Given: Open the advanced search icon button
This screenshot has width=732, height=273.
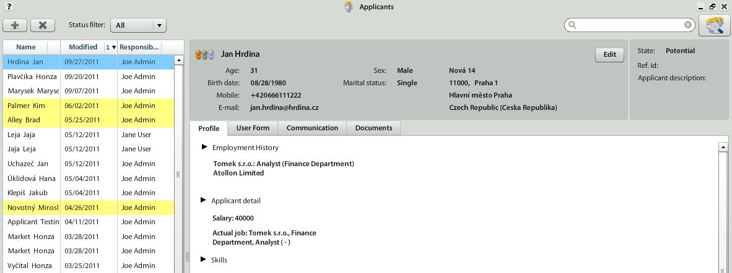Looking at the screenshot, I should click(714, 25).
